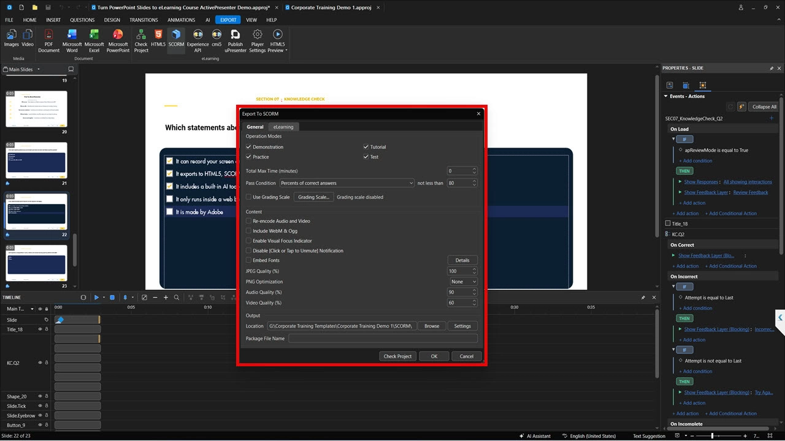Click Browse for output location
785x441 pixels.
[x=432, y=326]
